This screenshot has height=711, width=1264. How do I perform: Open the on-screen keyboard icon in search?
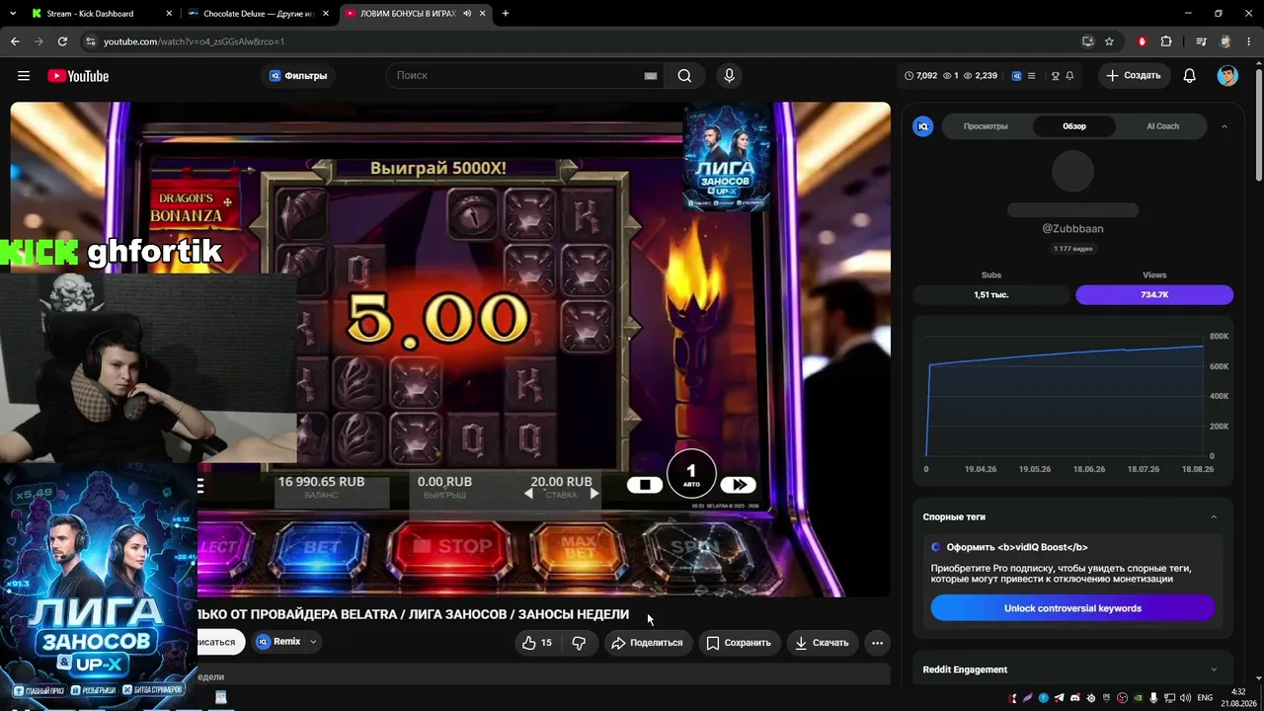pyautogui.click(x=651, y=76)
